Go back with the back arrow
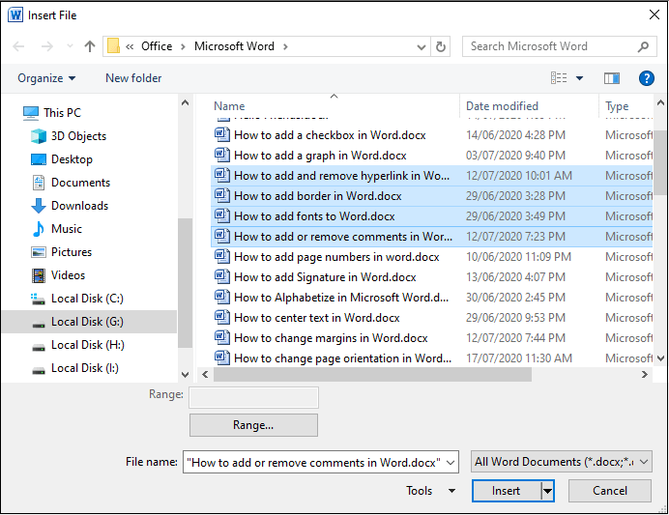 [18, 46]
